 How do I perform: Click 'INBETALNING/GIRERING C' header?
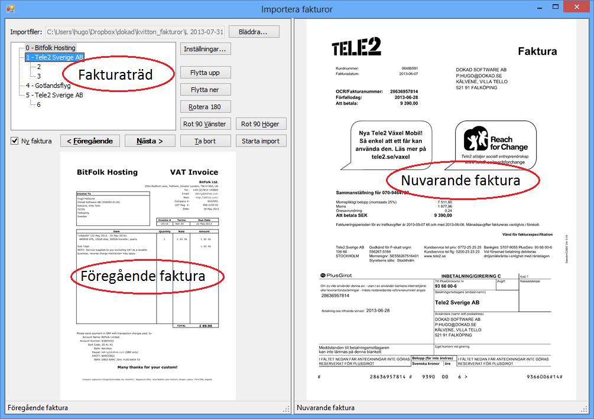pos(471,276)
